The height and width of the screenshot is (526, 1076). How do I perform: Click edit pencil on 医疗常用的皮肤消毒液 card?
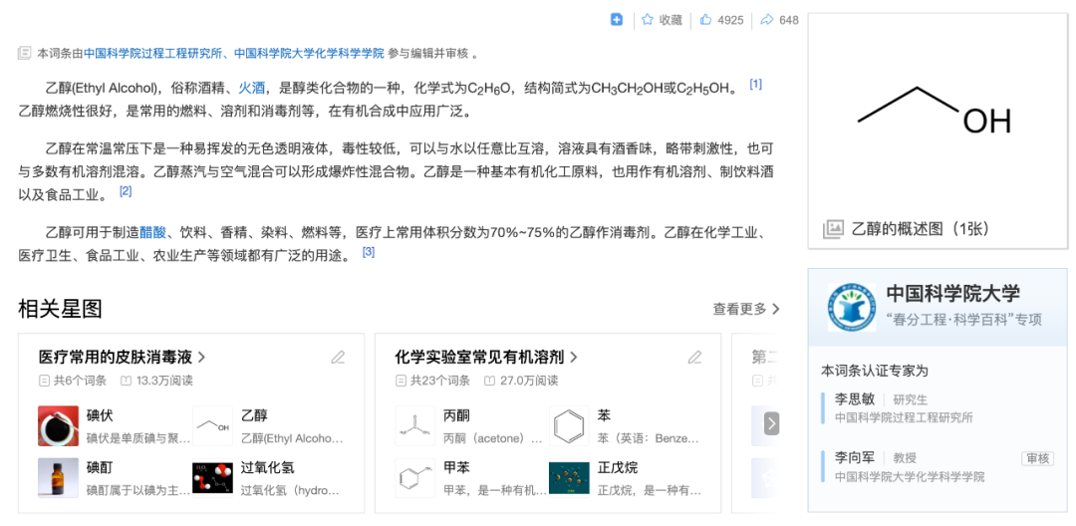[338, 358]
